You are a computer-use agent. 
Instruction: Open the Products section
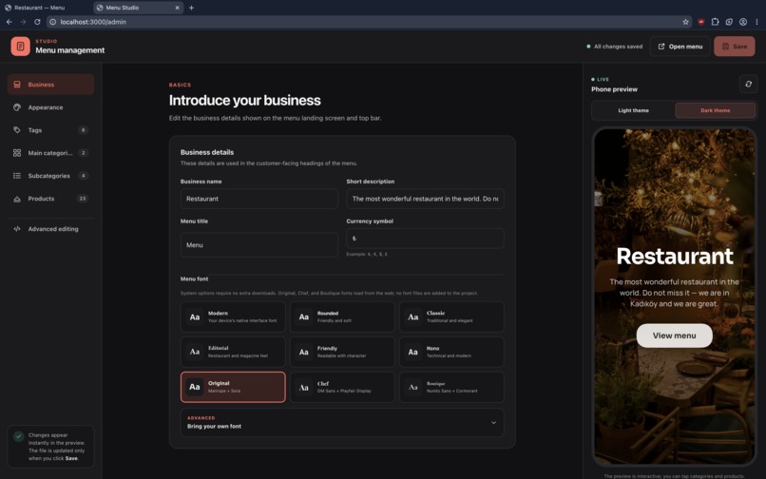(50, 199)
